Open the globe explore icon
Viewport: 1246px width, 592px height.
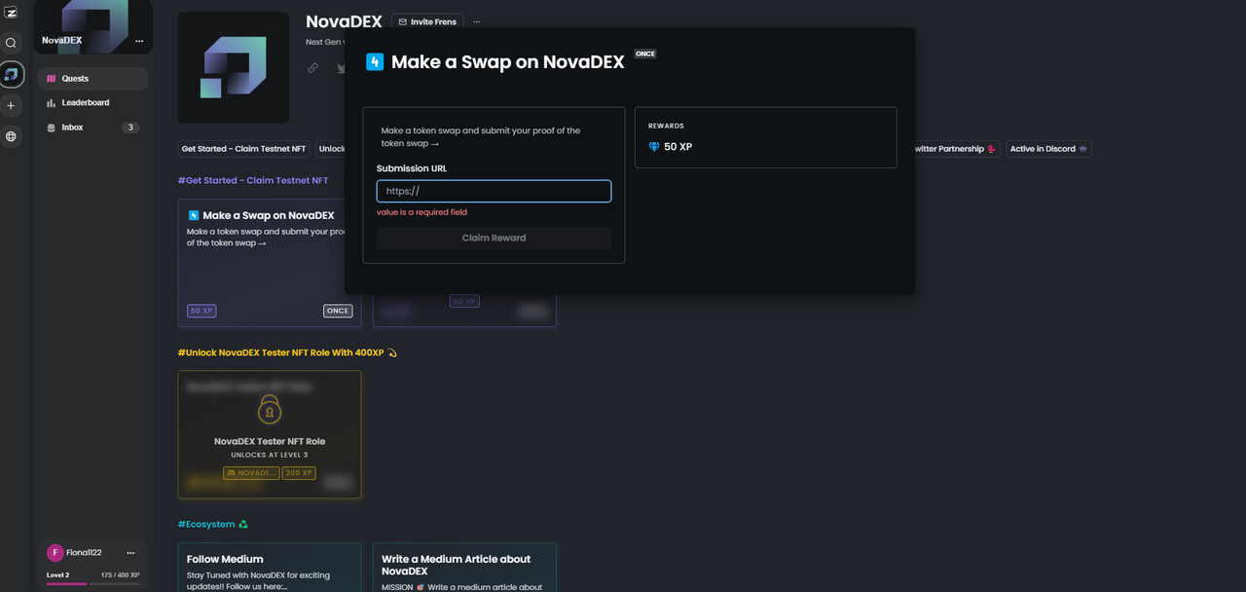click(11, 136)
